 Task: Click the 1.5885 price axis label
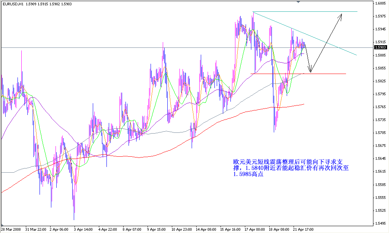[381, 55]
